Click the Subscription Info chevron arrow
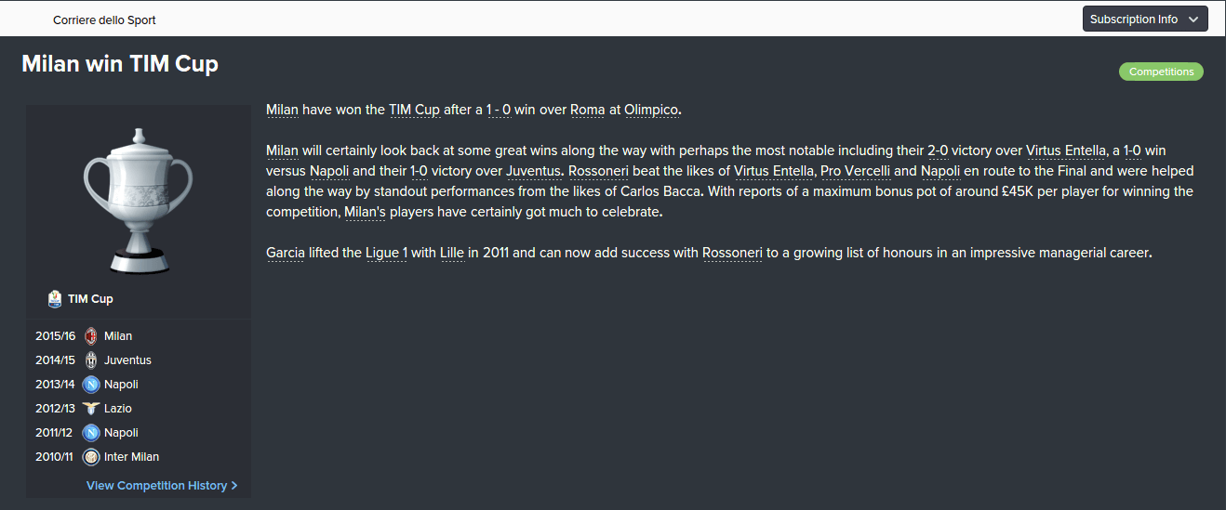This screenshot has width=1226, height=510. [x=1193, y=20]
